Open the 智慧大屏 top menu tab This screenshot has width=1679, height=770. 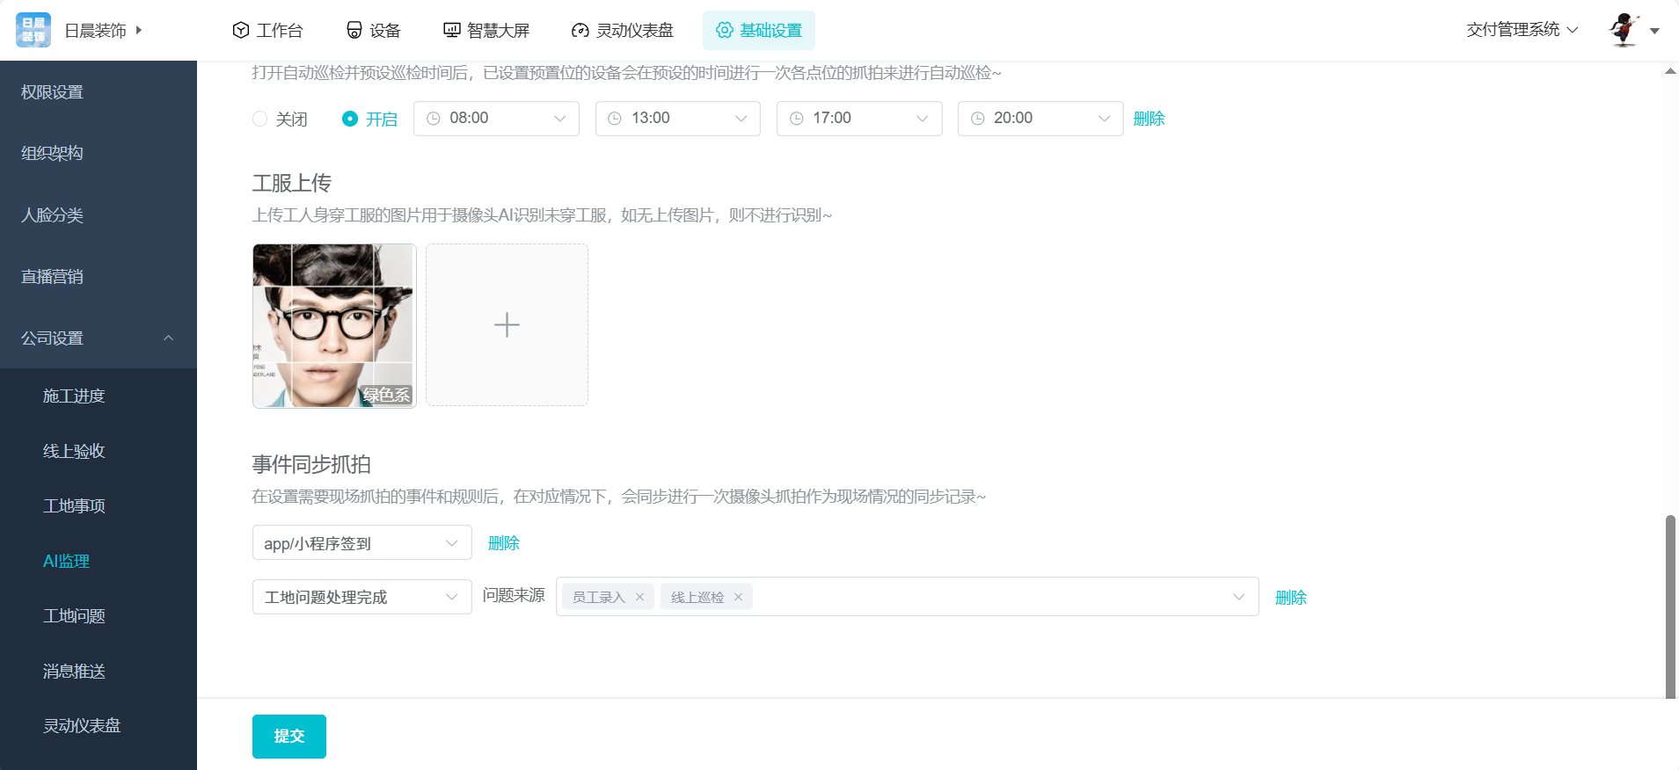click(x=486, y=31)
